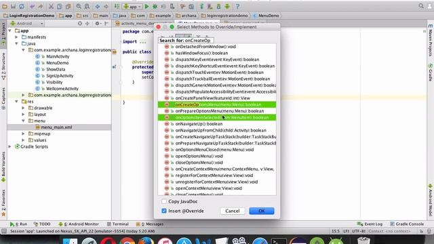Click the Copy icon in toolbar

pos(60,6)
